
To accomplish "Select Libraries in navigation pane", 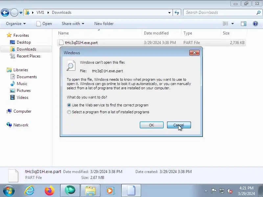I will pos(17,70).
